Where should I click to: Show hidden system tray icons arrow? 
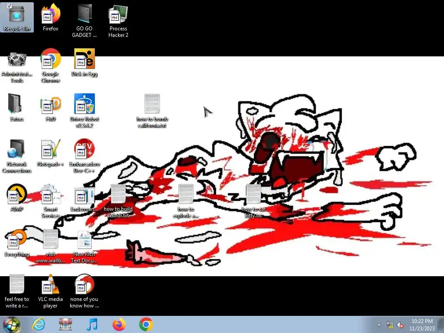379,325
